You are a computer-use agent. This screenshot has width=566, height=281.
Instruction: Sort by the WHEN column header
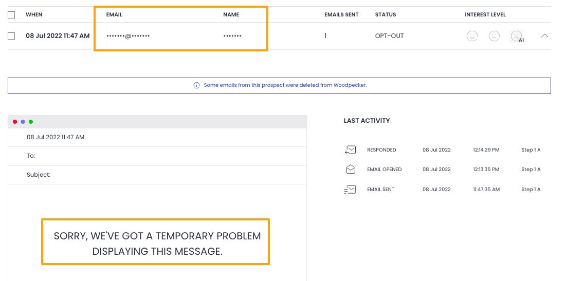pos(34,15)
